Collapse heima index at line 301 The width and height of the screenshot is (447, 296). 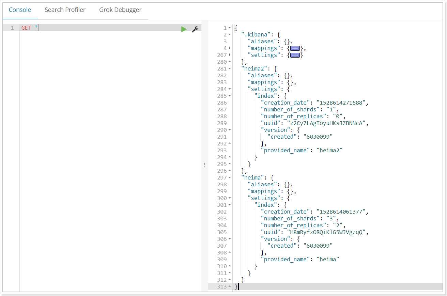tap(230, 205)
